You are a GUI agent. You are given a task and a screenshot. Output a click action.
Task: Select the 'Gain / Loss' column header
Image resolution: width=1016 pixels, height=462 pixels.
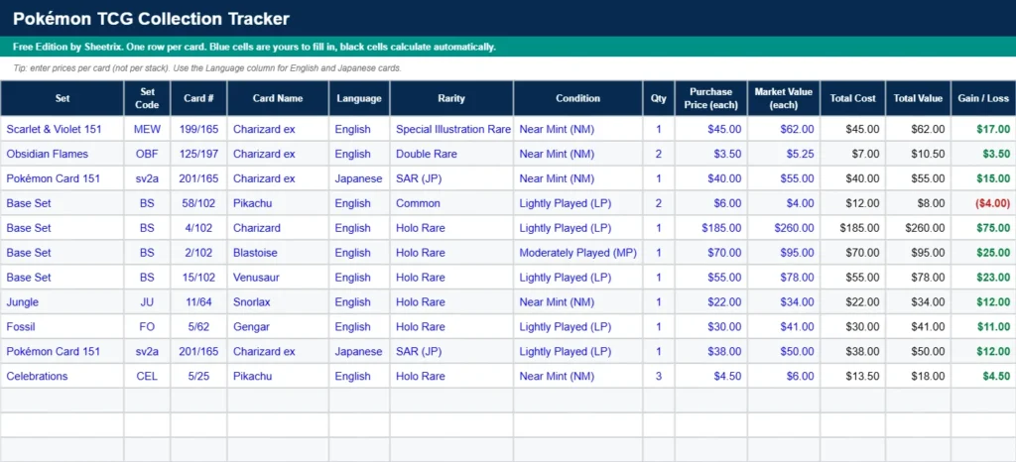[983, 98]
